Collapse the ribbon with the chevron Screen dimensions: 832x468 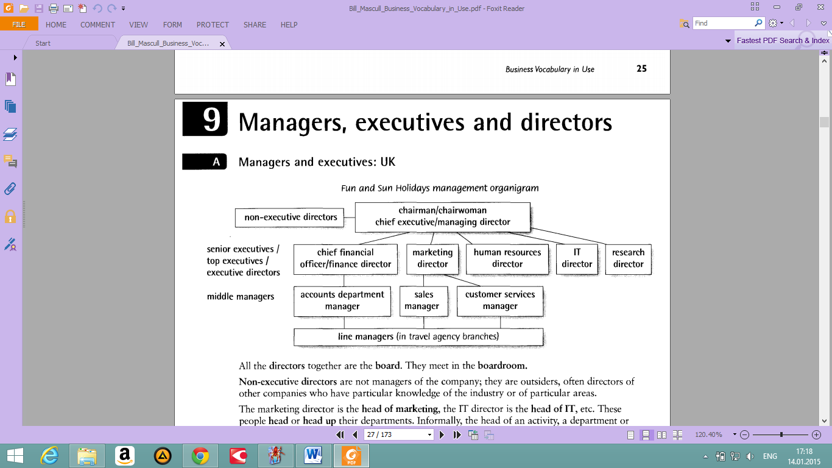[x=823, y=23]
